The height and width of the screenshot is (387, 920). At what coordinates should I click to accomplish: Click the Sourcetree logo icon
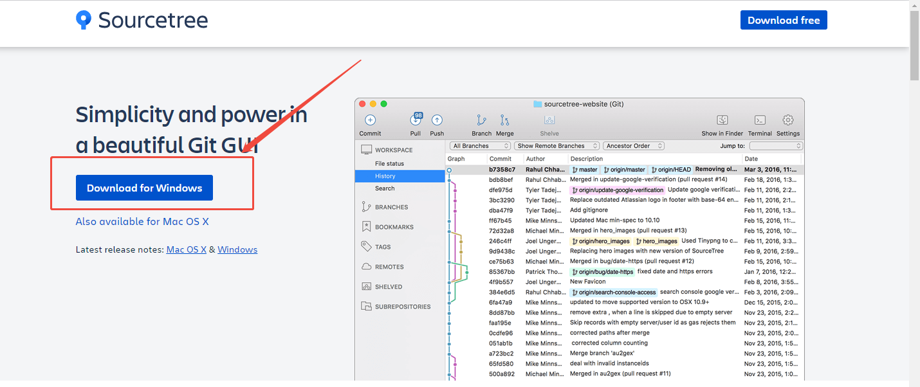[84, 20]
